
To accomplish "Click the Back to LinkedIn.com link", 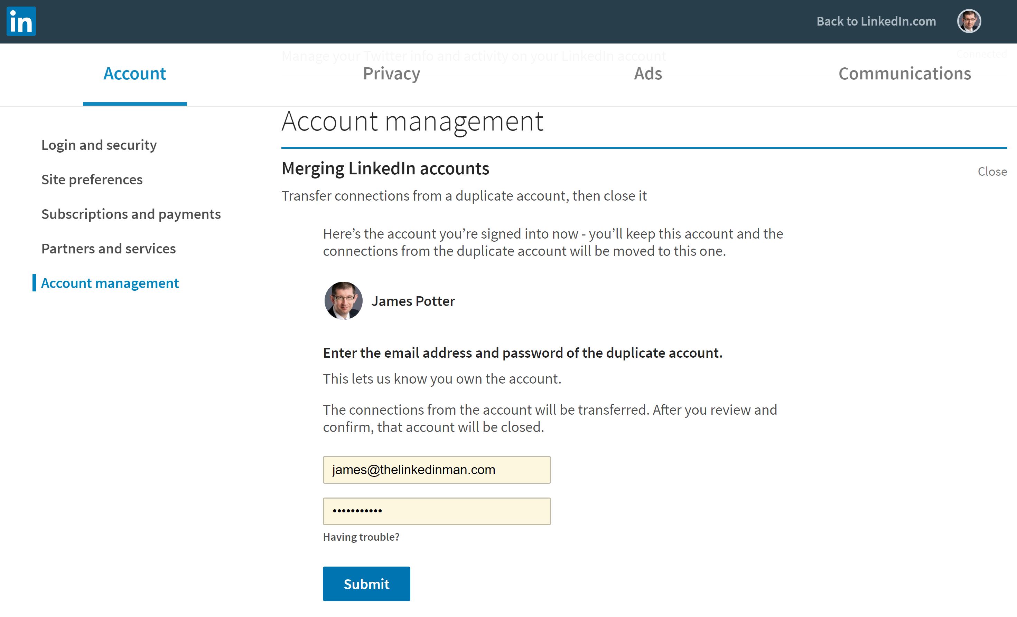I will tap(876, 21).
